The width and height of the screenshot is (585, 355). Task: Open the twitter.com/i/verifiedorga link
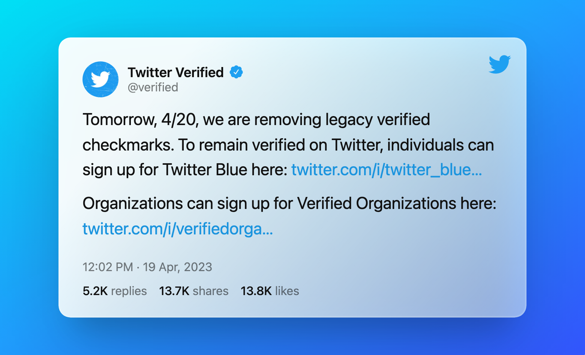point(177,229)
